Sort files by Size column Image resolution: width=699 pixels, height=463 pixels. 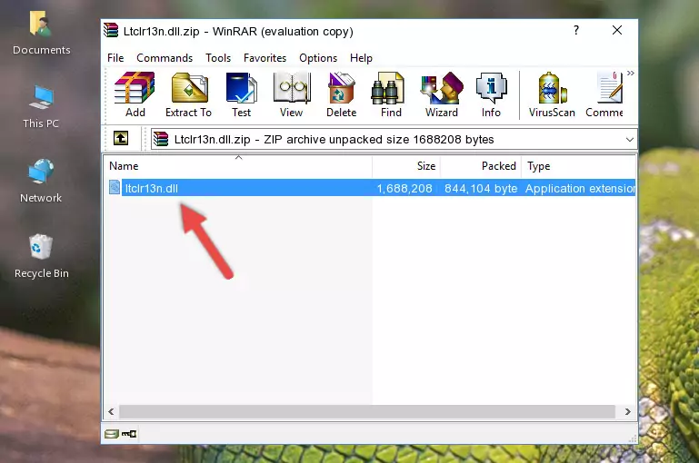(x=406, y=166)
